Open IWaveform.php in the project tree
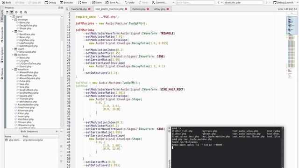Screen dimensions: 299x168 click(26, 125)
